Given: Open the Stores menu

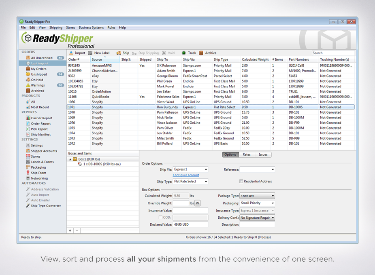Looking at the screenshot, I should coord(70,27).
